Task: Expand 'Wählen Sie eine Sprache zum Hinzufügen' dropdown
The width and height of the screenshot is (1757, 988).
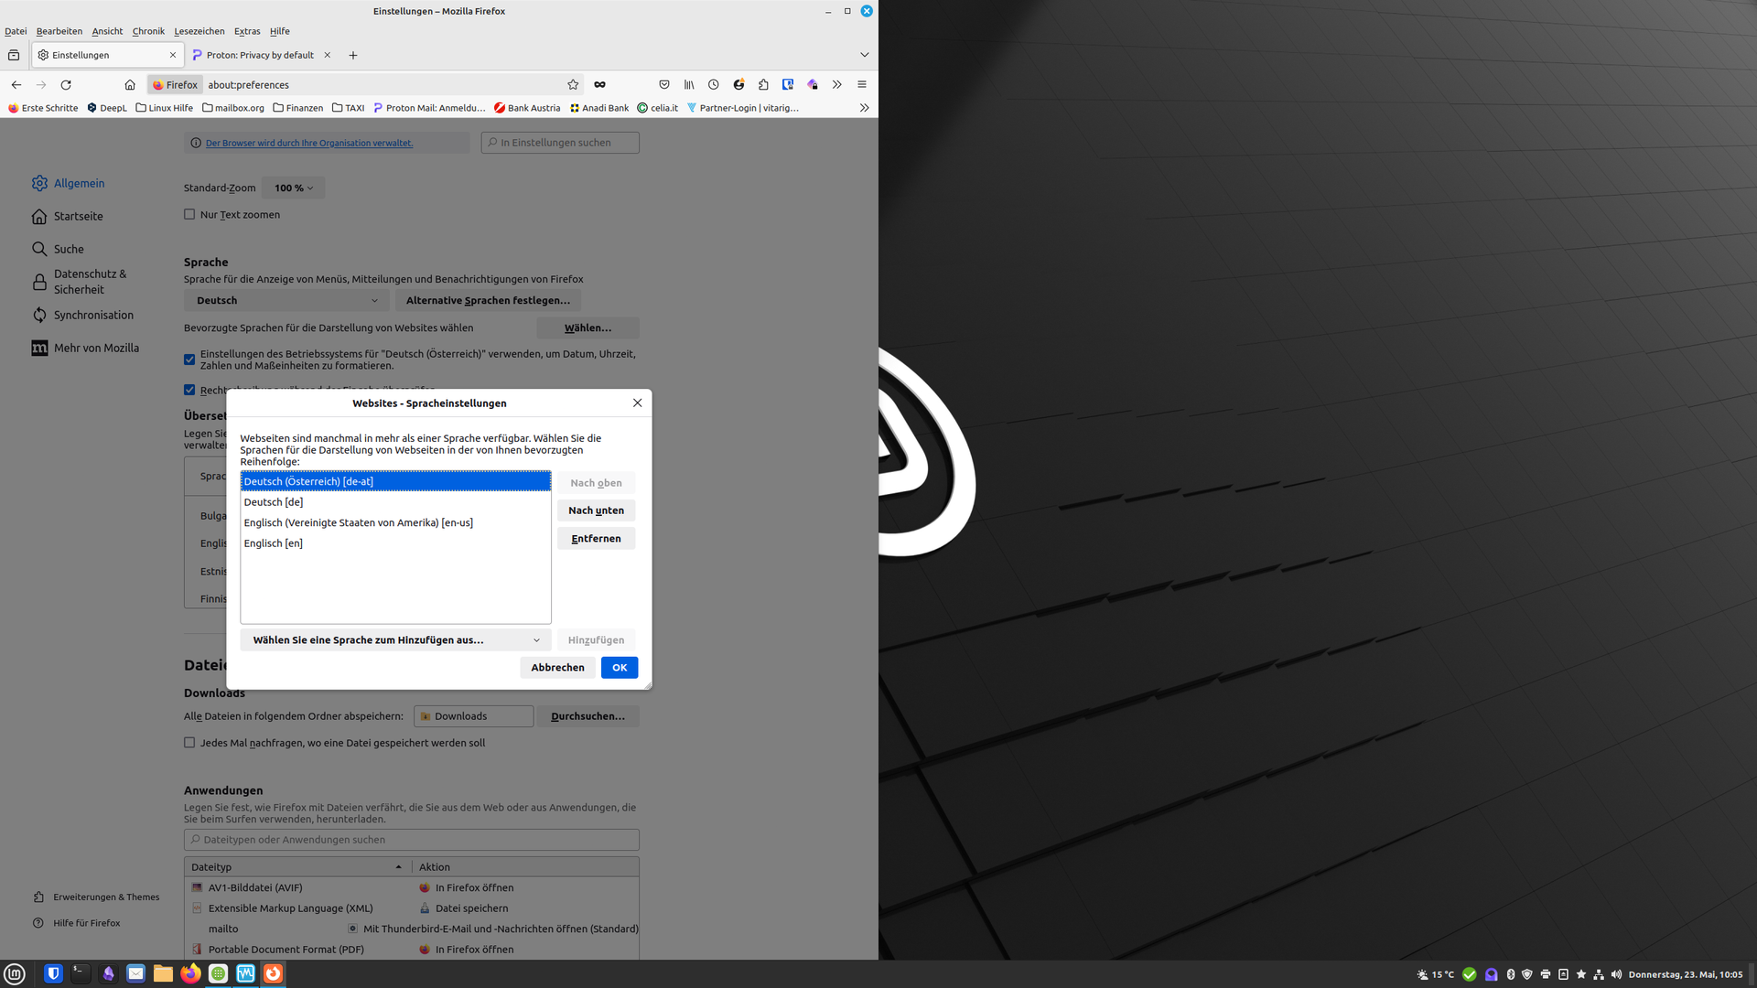Action: tap(396, 640)
